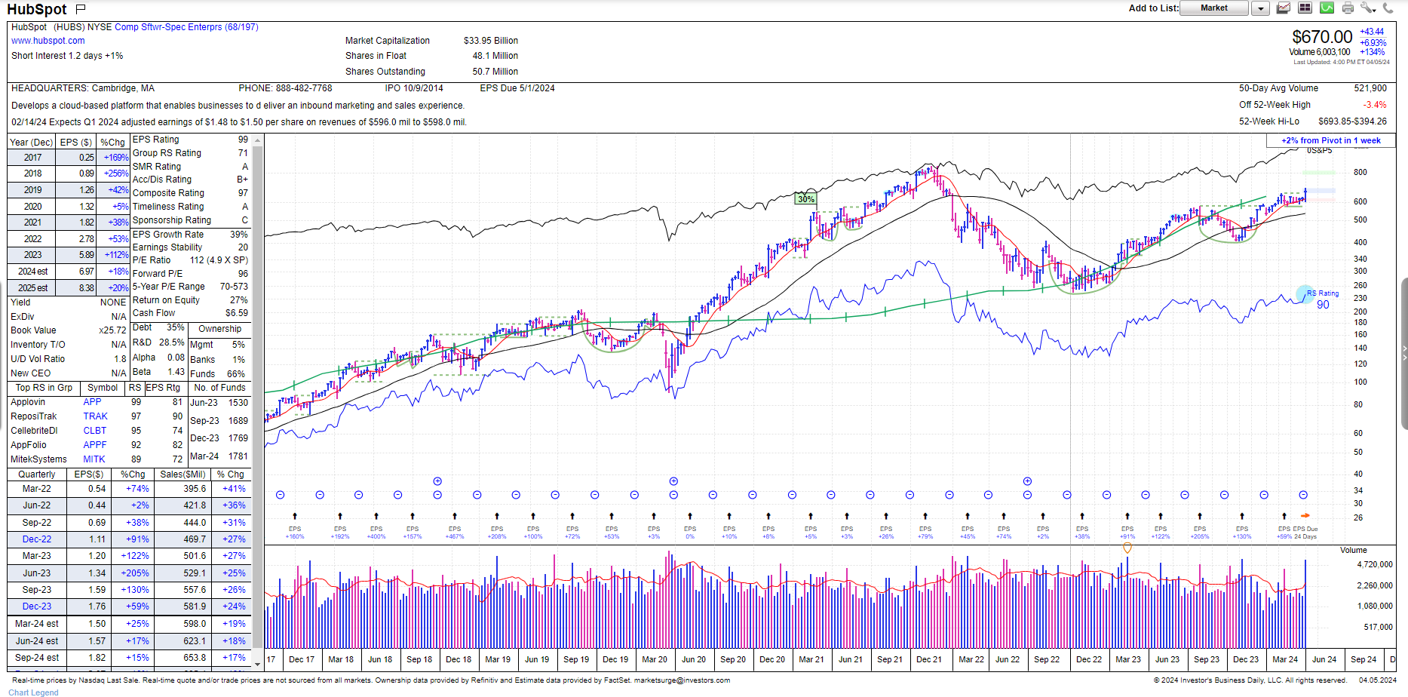The height and width of the screenshot is (697, 1408).
Task: Click the EPS +160% arrow marker
Action: coord(295,517)
